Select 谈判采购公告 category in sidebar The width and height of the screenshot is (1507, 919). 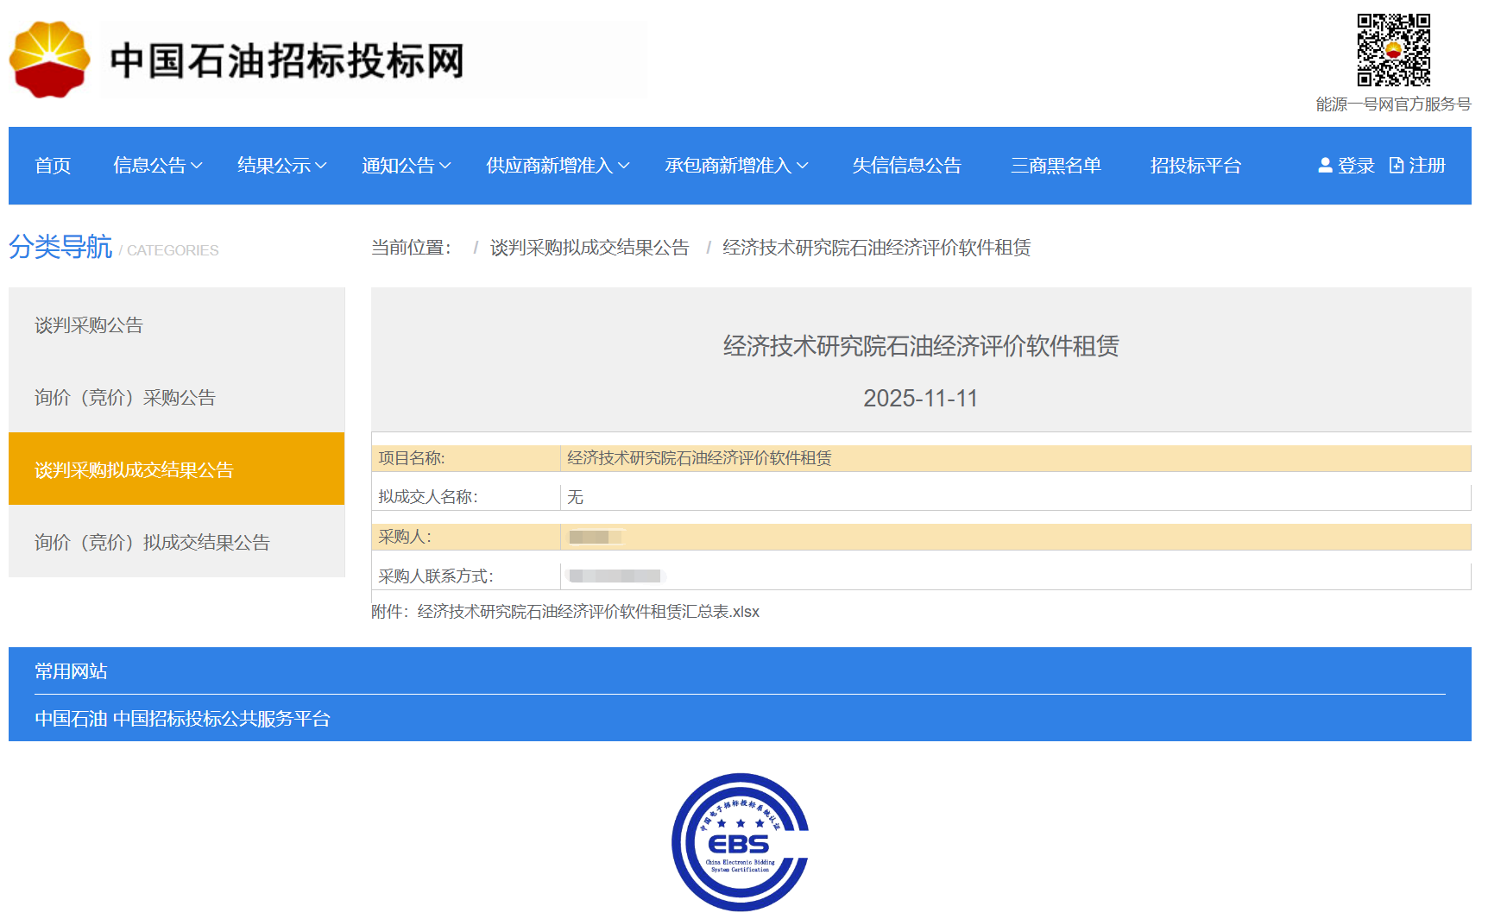click(89, 325)
